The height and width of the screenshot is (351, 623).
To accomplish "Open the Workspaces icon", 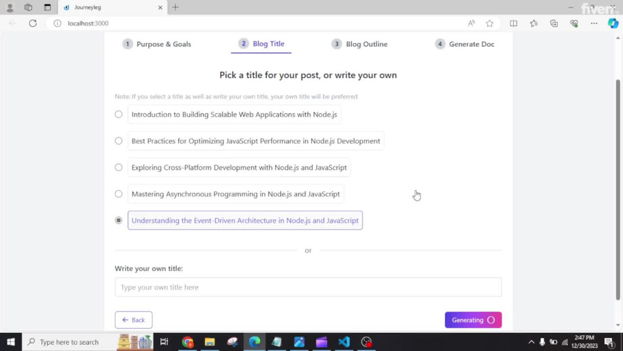I will pos(28,7).
